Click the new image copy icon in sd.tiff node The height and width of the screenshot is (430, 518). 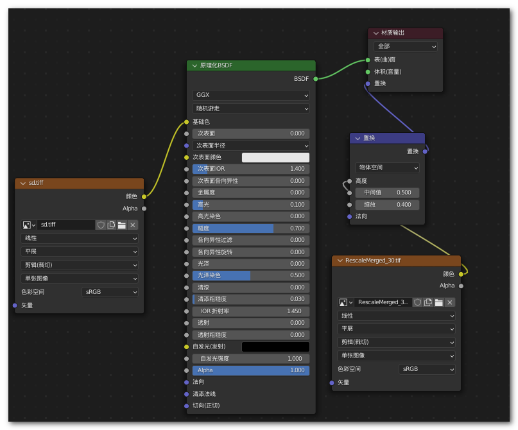tap(111, 225)
